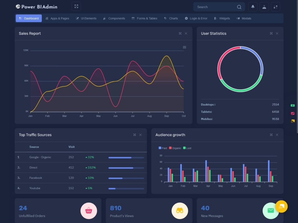Open the user profile icon

point(264,7)
